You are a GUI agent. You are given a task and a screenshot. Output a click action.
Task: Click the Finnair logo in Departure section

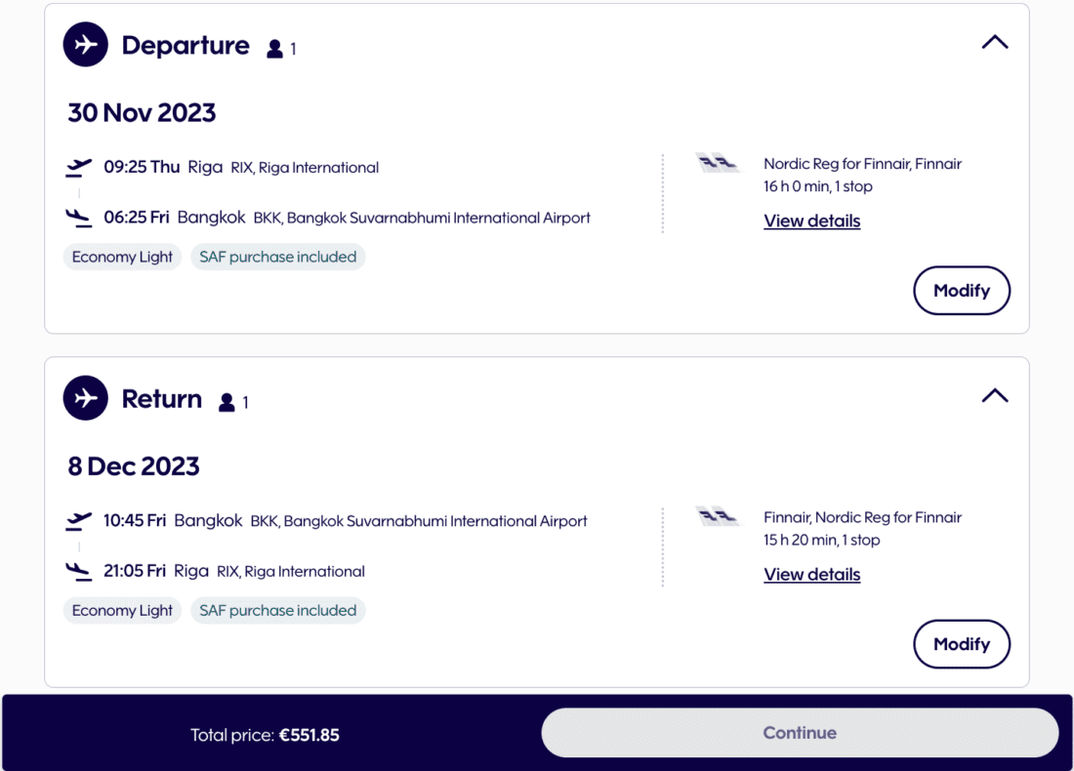[718, 163]
